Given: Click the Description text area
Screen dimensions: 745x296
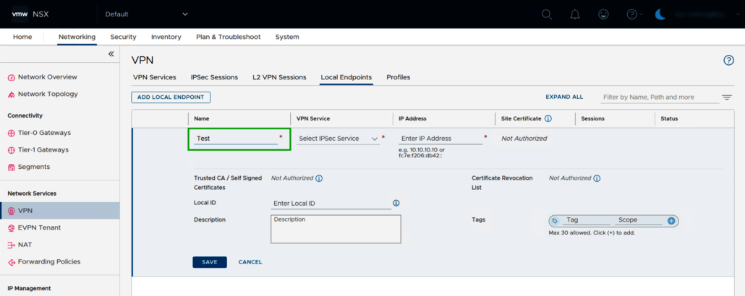Looking at the screenshot, I should (x=336, y=229).
